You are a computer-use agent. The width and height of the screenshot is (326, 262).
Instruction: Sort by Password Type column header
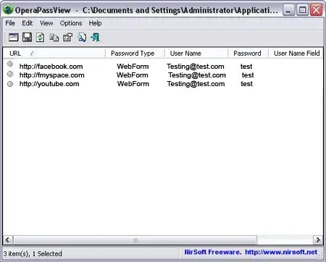(x=135, y=54)
